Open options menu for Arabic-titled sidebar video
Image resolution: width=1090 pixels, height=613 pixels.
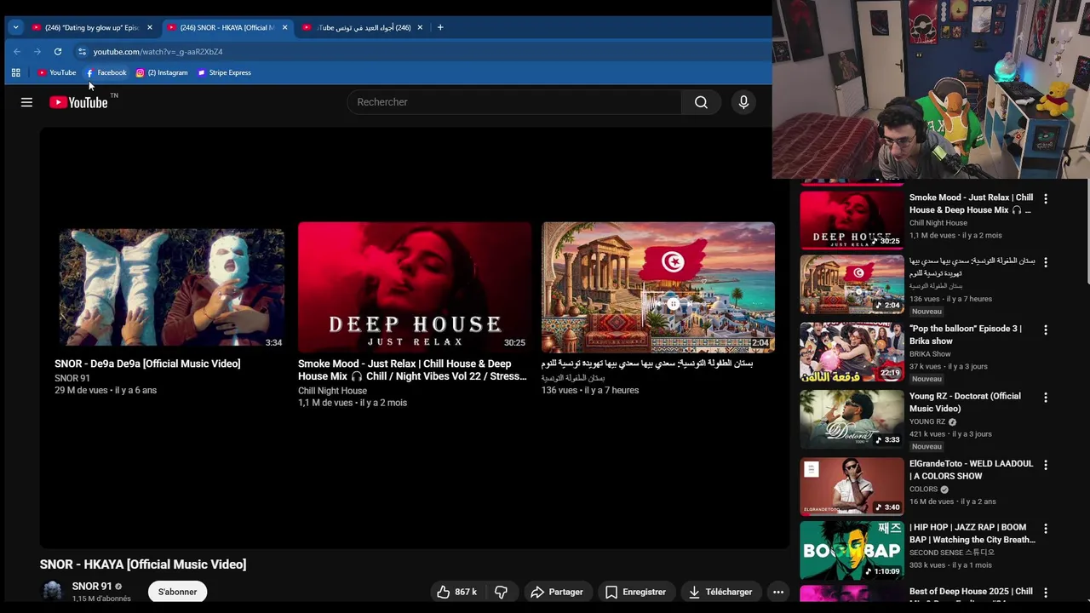click(x=1046, y=262)
